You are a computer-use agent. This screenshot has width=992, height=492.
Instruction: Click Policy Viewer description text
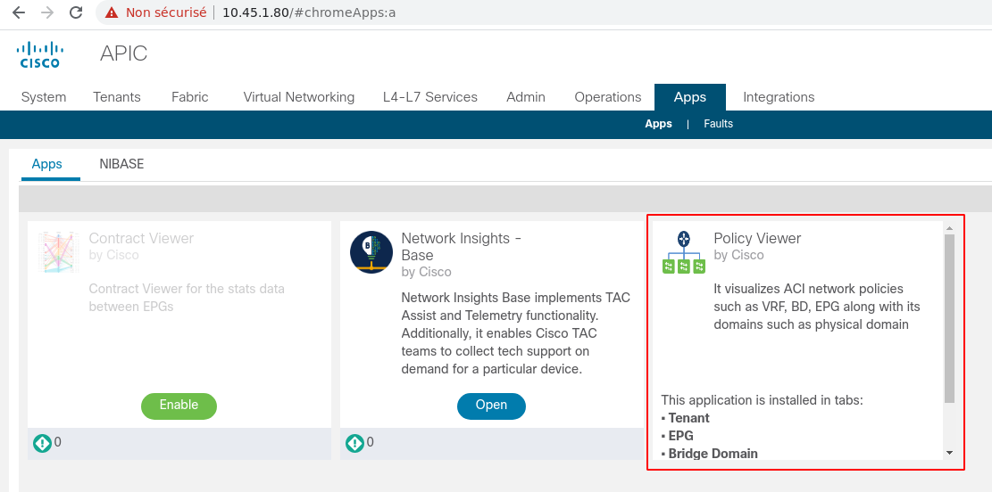click(x=817, y=307)
